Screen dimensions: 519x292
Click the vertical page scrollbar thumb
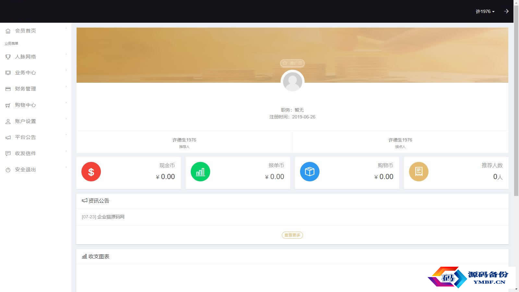516,101
